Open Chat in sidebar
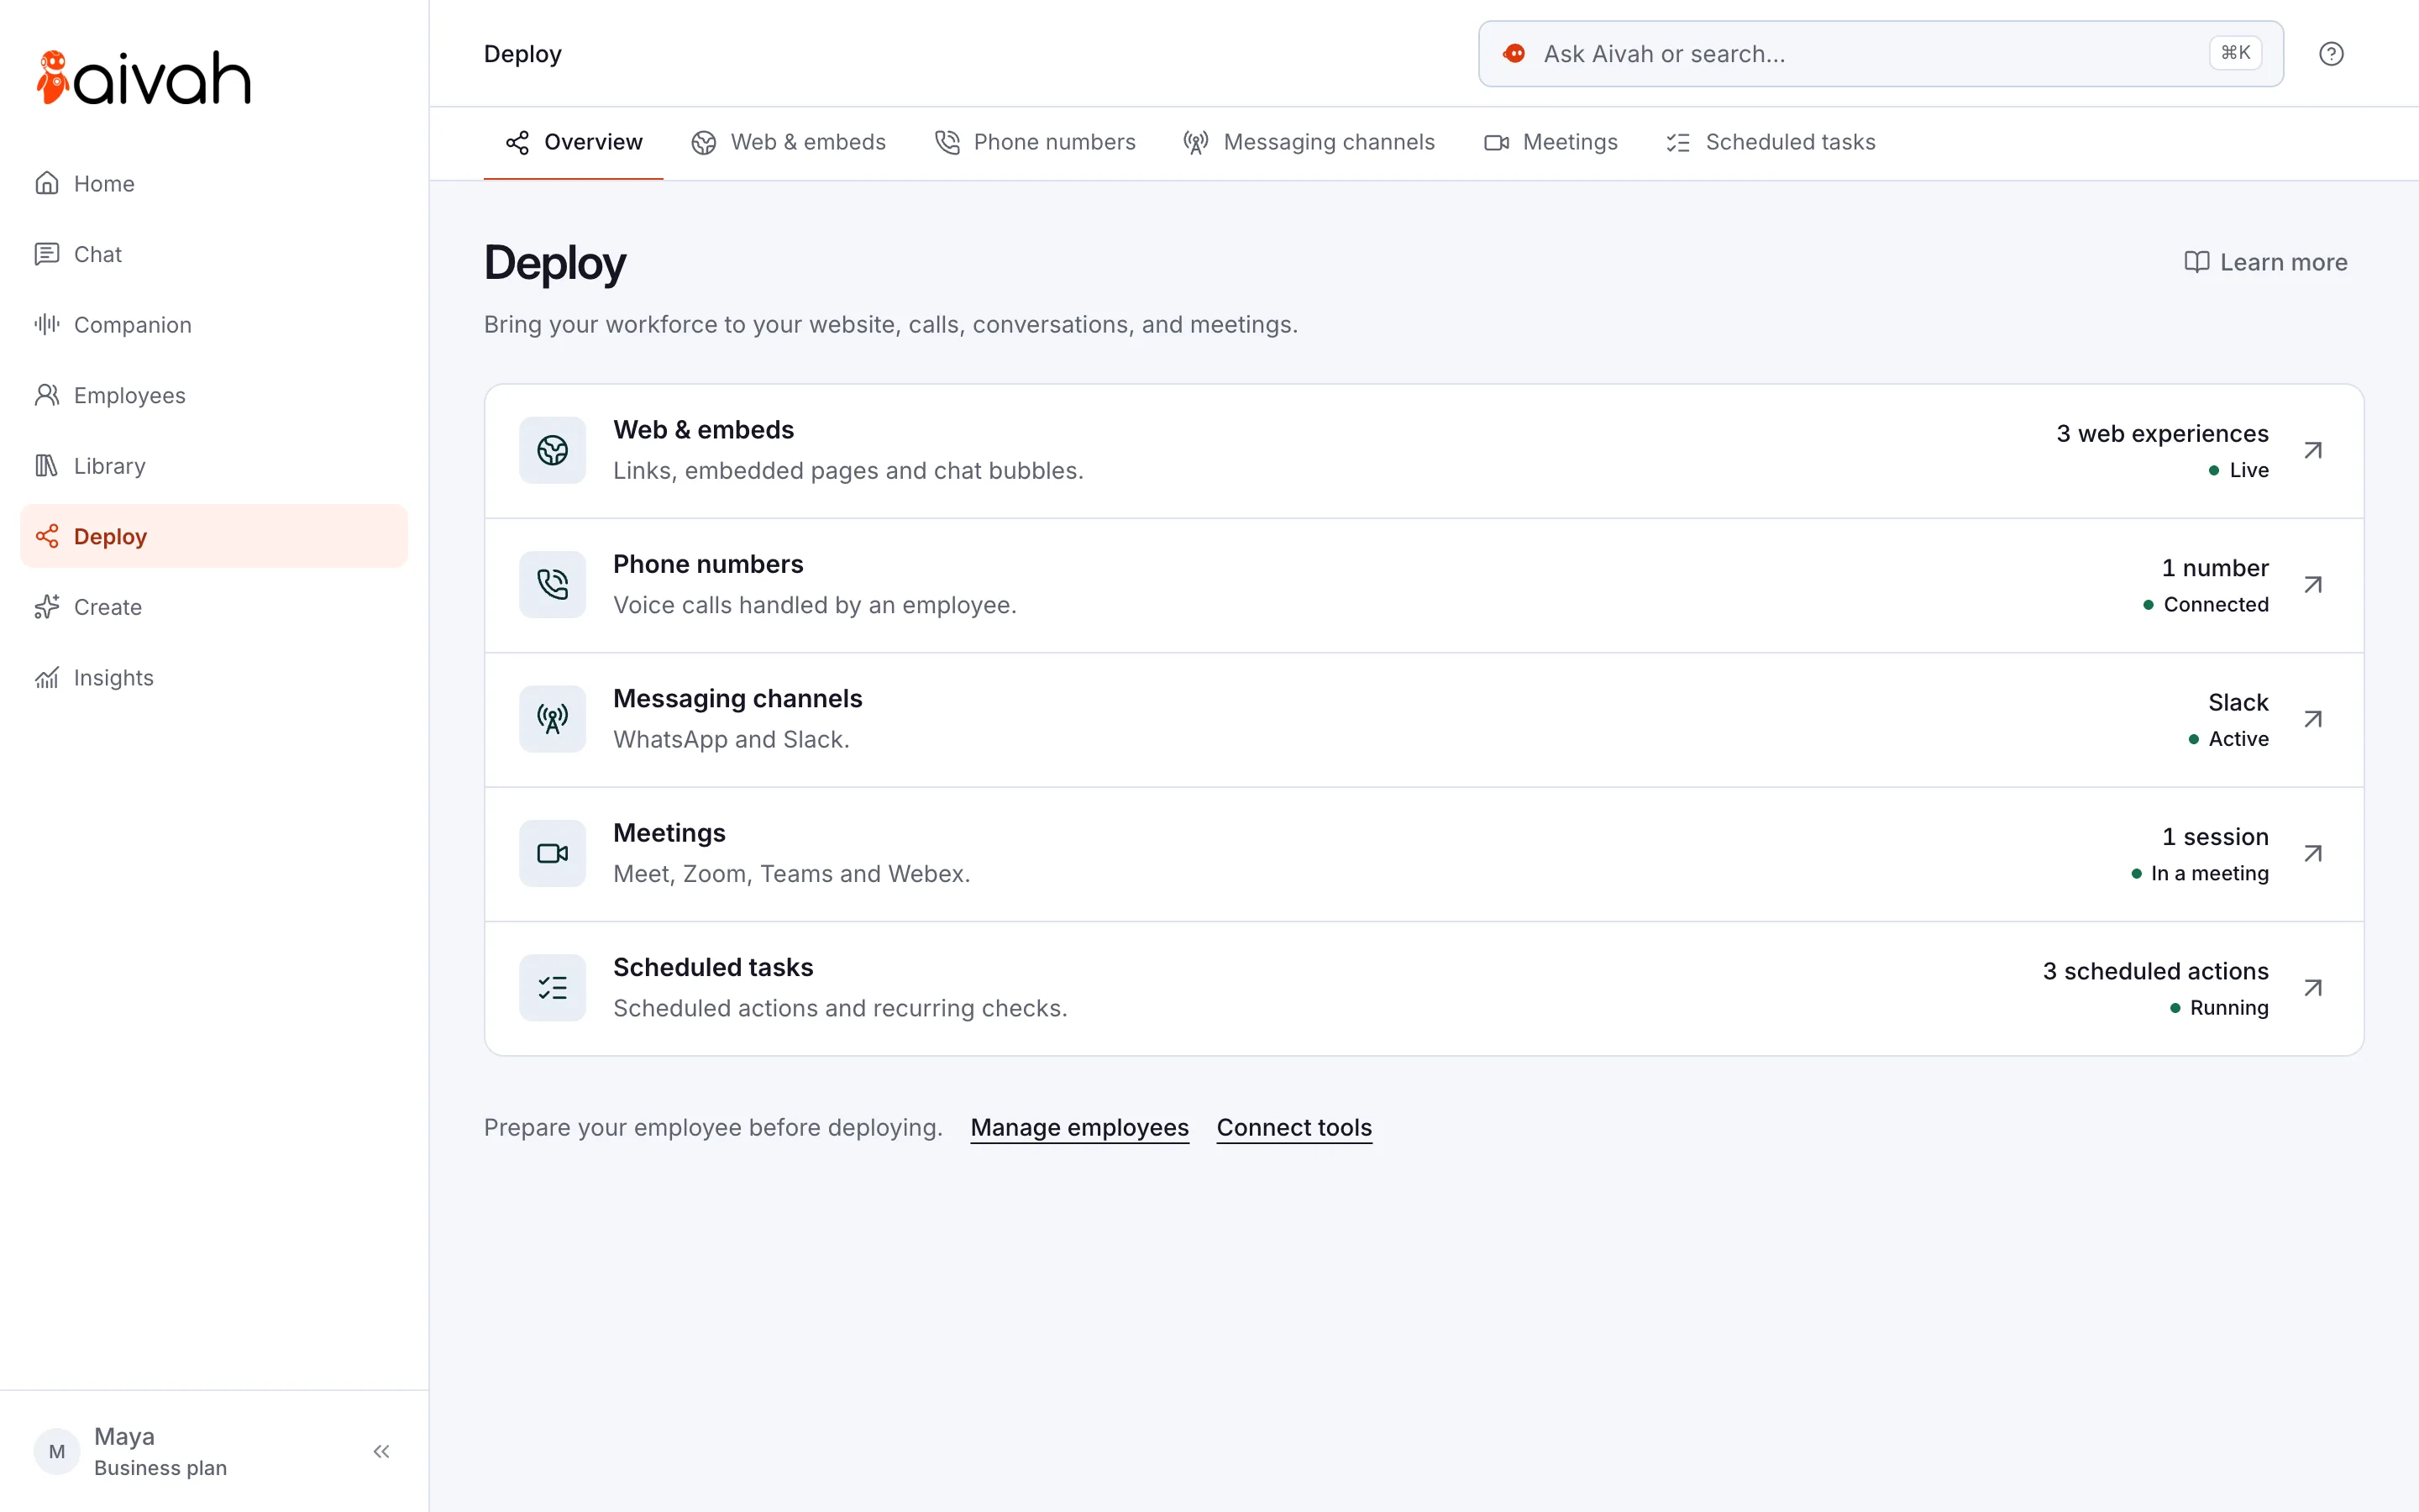 tap(214, 254)
